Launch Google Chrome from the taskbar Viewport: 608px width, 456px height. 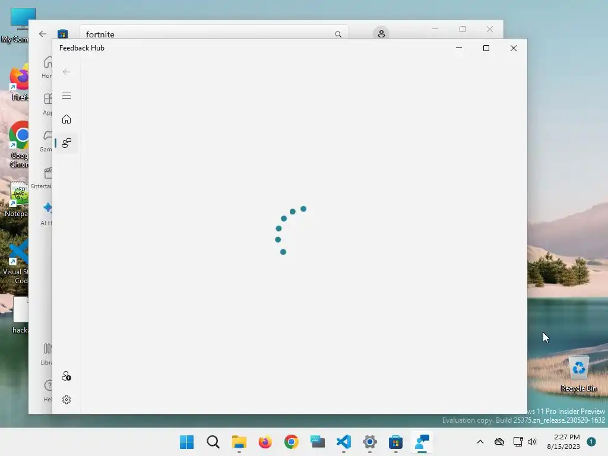point(291,442)
